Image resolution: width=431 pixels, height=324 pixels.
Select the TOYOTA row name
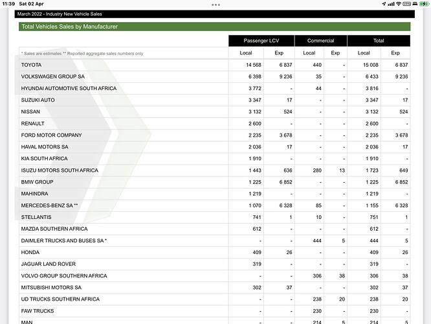point(31,65)
